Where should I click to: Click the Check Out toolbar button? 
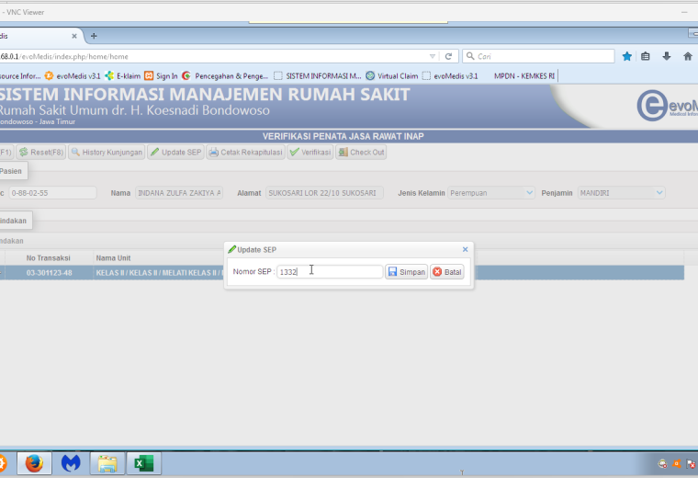coord(361,153)
